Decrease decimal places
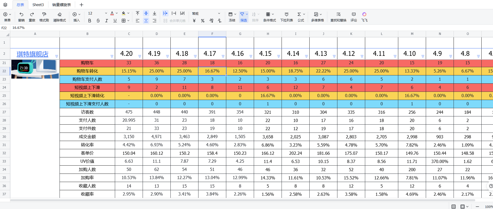The image size is (493, 209). [x=220, y=21]
